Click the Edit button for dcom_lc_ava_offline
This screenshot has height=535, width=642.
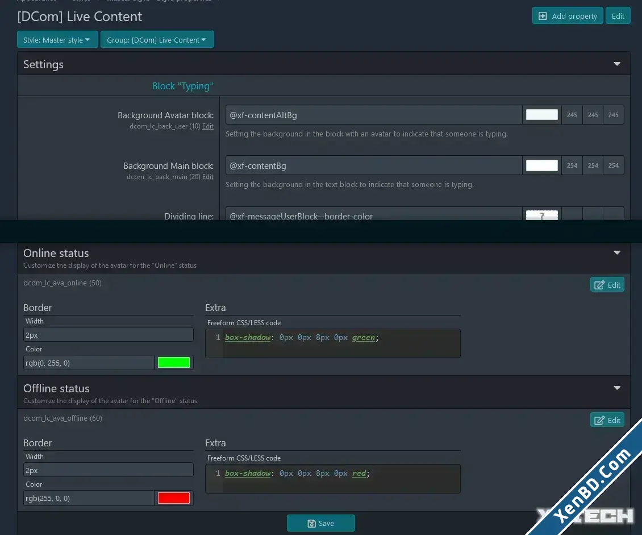607,420
